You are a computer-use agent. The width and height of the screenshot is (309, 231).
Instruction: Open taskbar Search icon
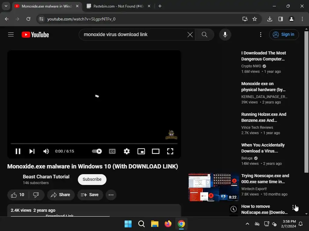pyautogui.click(x=142, y=224)
